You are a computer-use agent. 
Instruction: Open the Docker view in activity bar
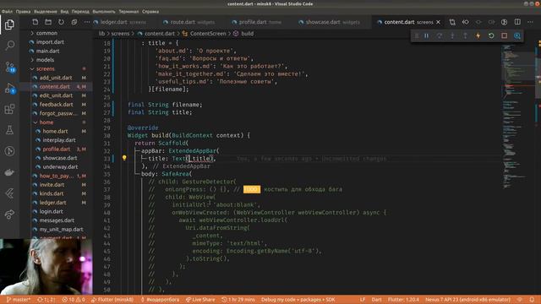tap(9, 172)
